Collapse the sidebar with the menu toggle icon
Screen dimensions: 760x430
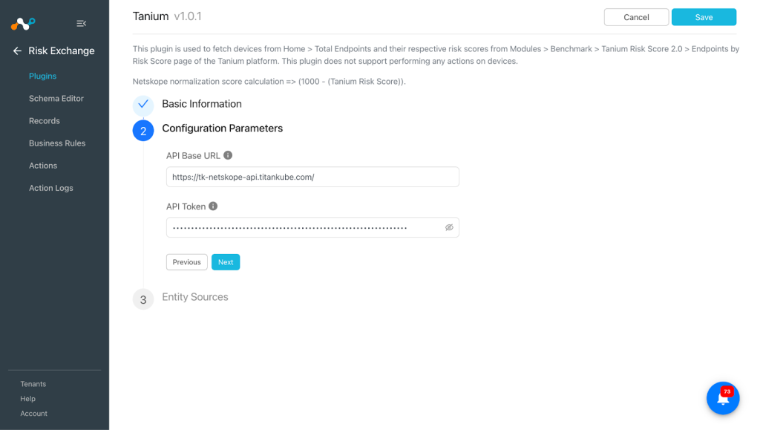click(x=82, y=23)
